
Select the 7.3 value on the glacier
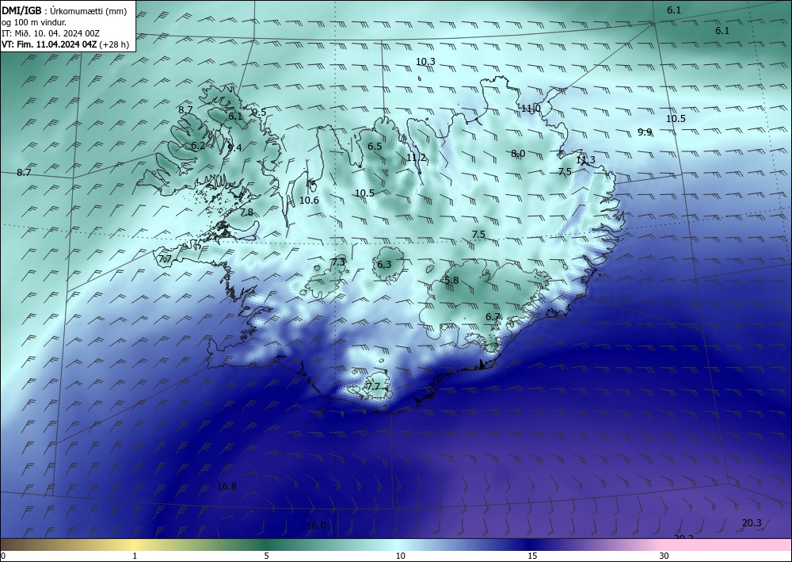tap(338, 262)
